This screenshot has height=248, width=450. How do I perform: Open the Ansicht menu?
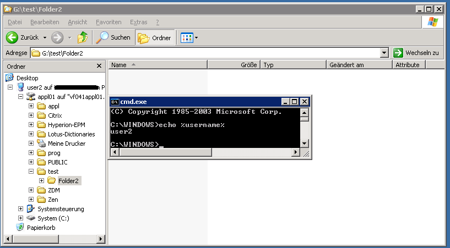(78, 22)
